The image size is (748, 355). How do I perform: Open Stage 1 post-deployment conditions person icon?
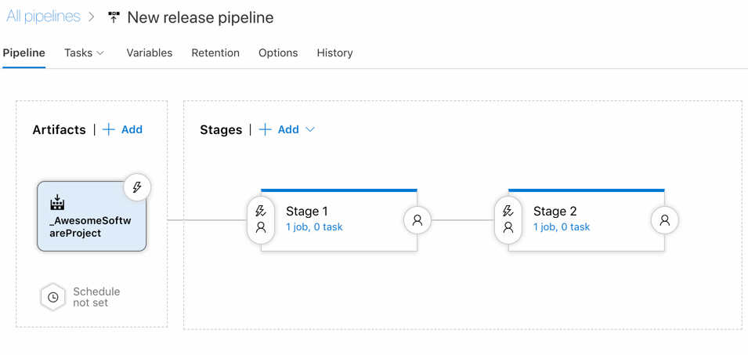pyautogui.click(x=417, y=221)
